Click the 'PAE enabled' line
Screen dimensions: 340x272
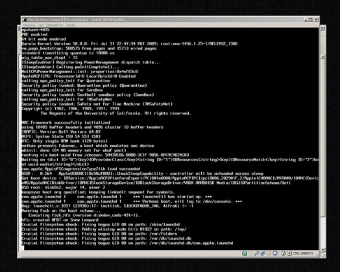(34, 34)
